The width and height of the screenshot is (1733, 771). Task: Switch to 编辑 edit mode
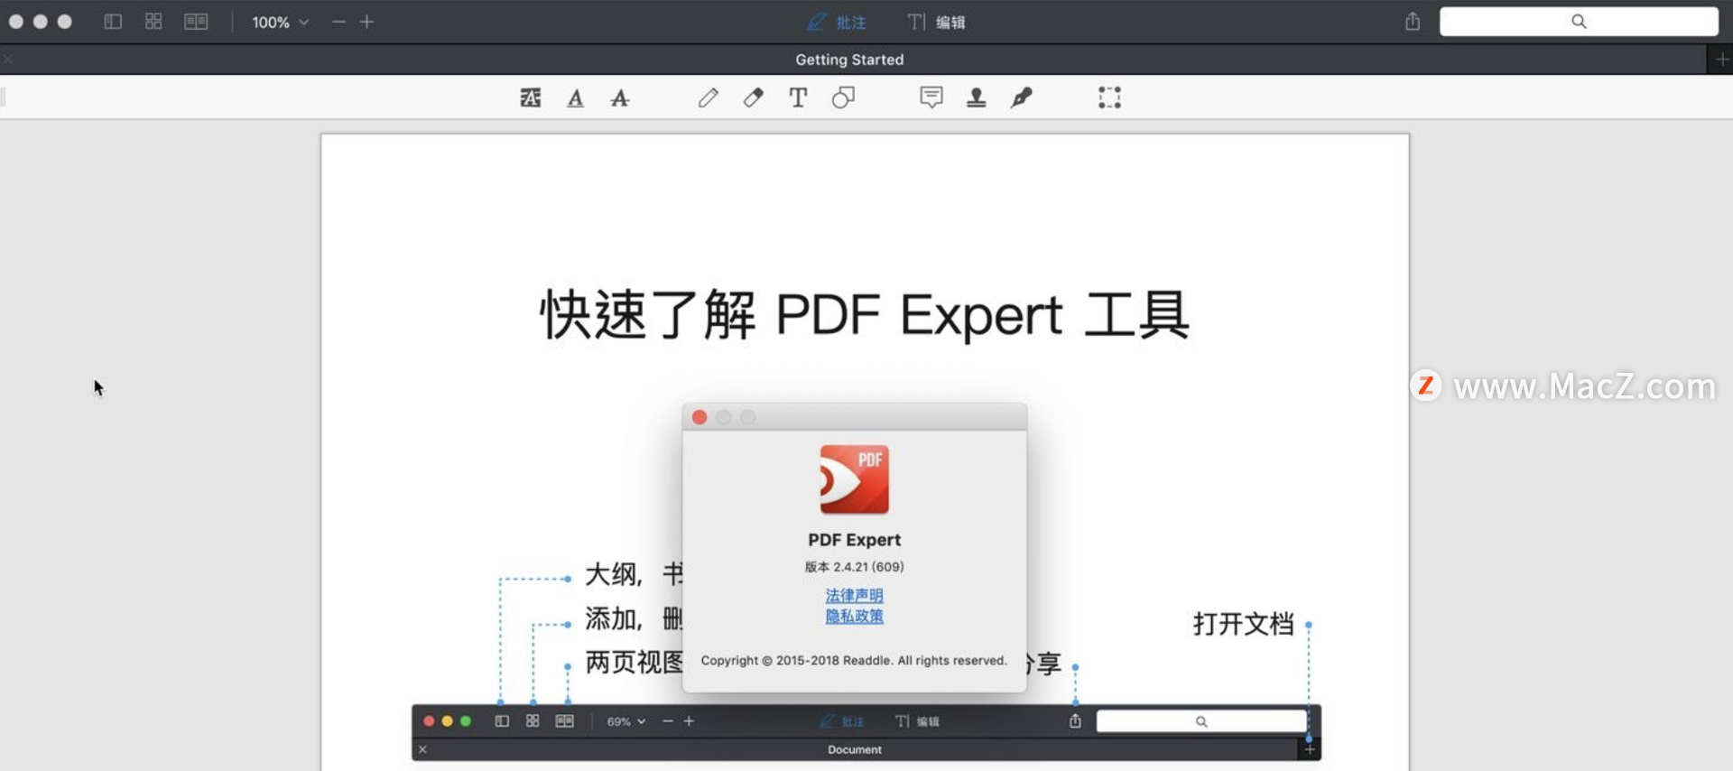937,22
